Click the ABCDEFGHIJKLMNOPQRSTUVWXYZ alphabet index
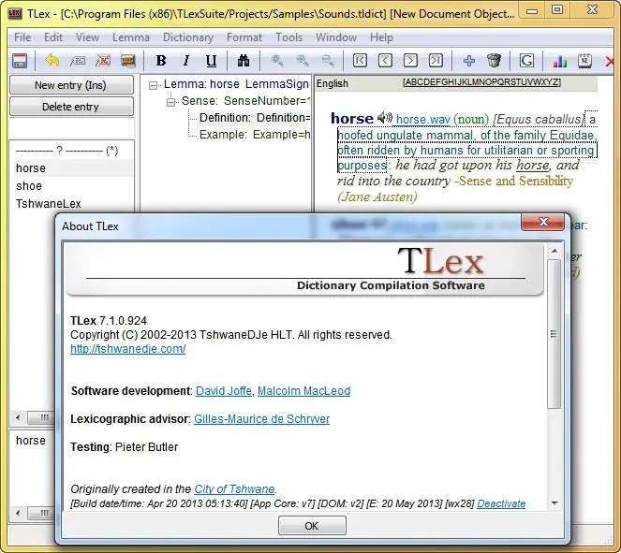This screenshot has width=621, height=553. (x=481, y=82)
